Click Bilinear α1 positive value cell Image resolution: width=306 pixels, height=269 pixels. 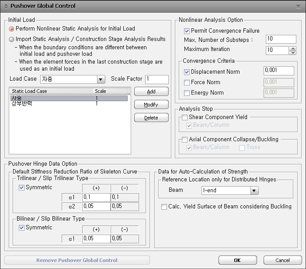96,238
